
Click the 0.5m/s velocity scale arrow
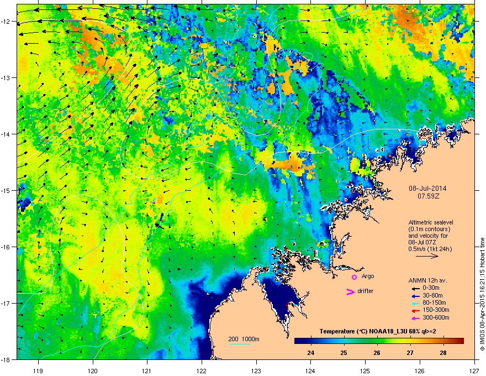[x=427, y=256]
